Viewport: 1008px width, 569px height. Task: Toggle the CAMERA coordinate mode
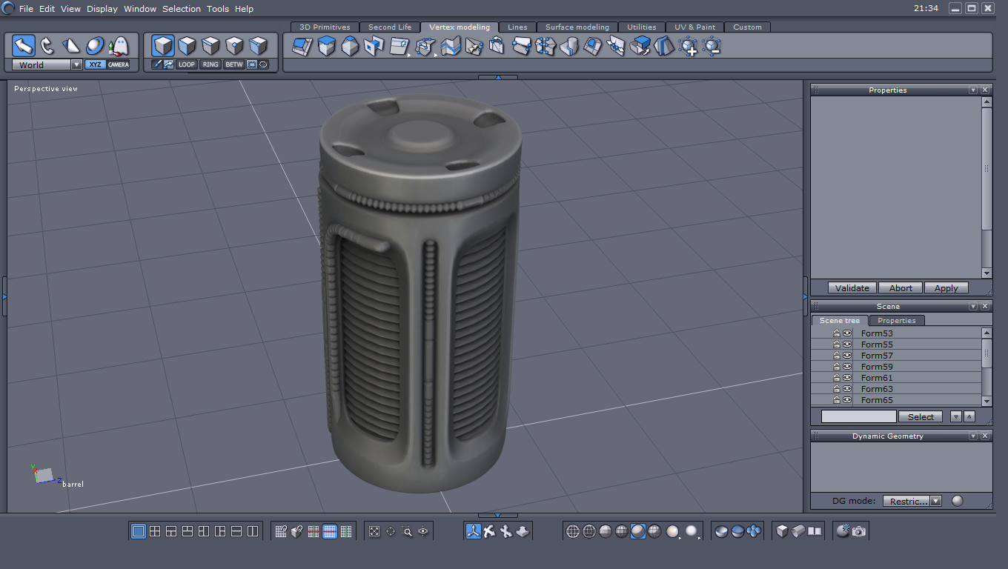(119, 64)
